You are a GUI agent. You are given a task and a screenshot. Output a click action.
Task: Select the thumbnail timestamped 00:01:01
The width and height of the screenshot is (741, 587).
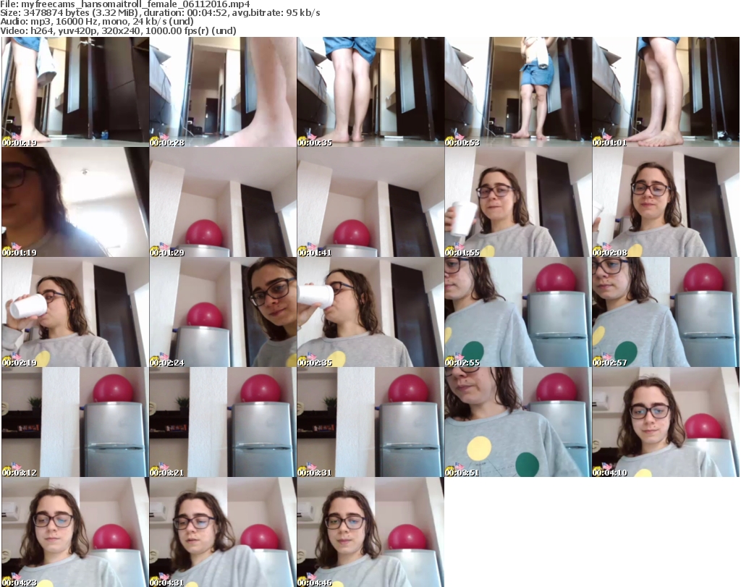click(666, 92)
